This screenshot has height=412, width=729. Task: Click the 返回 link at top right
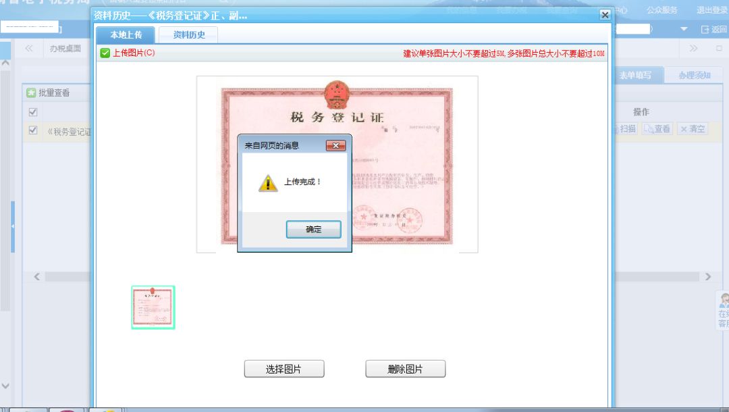[713, 29]
